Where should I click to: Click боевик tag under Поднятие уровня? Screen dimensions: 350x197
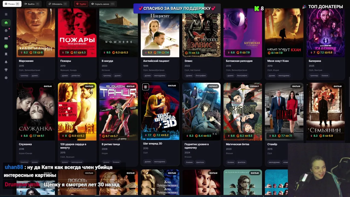(189, 162)
